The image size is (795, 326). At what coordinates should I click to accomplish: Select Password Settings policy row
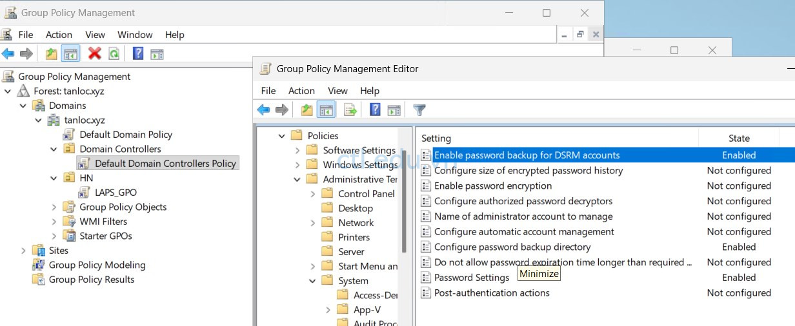[607, 278]
